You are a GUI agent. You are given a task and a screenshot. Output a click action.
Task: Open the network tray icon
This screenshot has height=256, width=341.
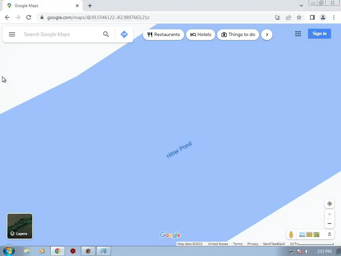point(291,251)
